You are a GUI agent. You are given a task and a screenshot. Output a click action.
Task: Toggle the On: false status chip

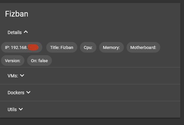pos(39,61)
